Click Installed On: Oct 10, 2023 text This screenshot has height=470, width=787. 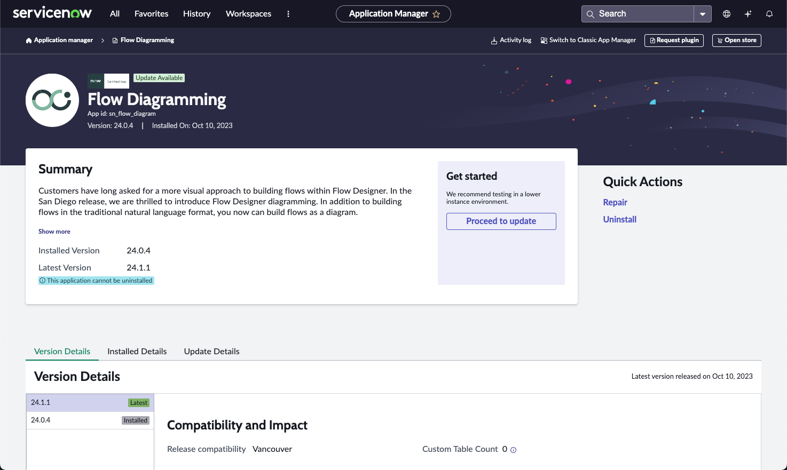point(192,126)
